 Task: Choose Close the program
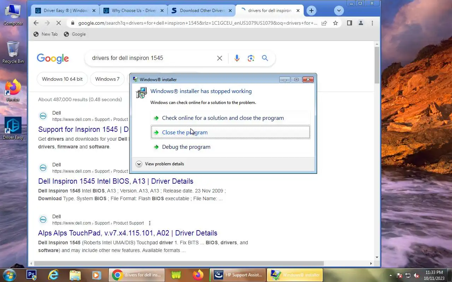[x=231, y=132]
